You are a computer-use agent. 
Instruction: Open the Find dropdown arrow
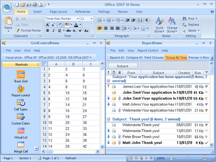(197, 19)
